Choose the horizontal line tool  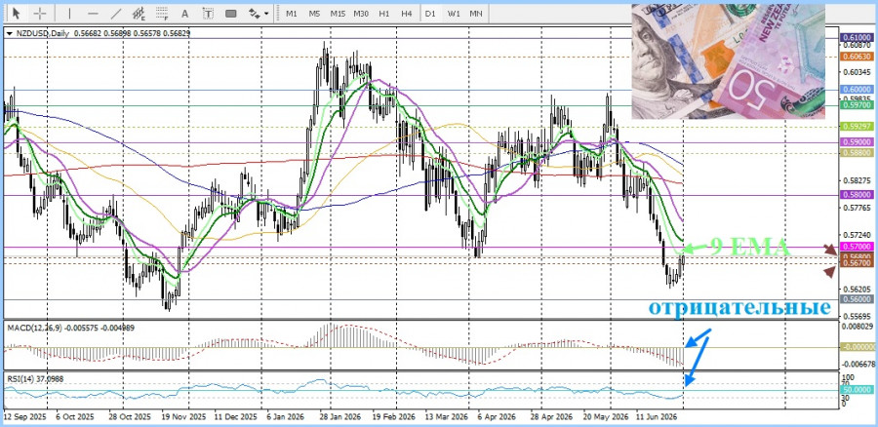pos(93,13)
